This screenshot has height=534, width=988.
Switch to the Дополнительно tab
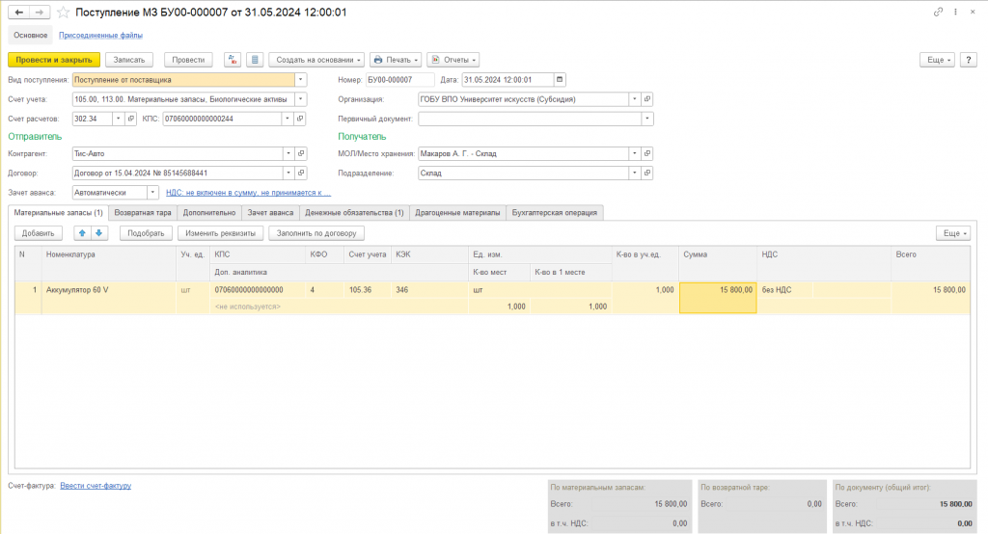(209, 213)
